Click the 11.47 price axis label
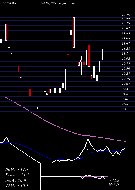135x190 pixels. 126,43
